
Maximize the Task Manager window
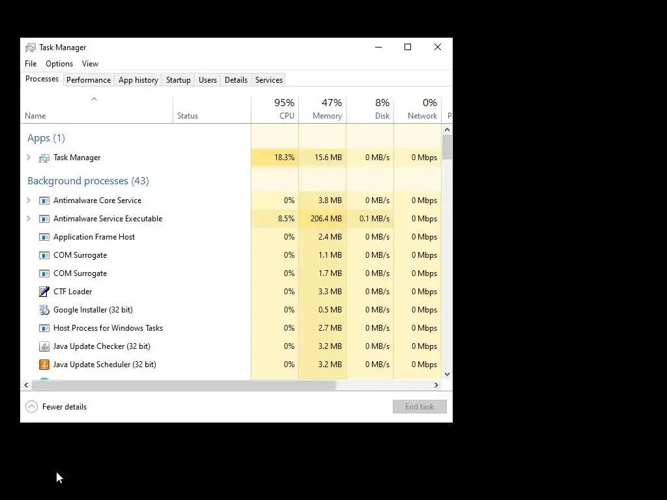(408, 47)
